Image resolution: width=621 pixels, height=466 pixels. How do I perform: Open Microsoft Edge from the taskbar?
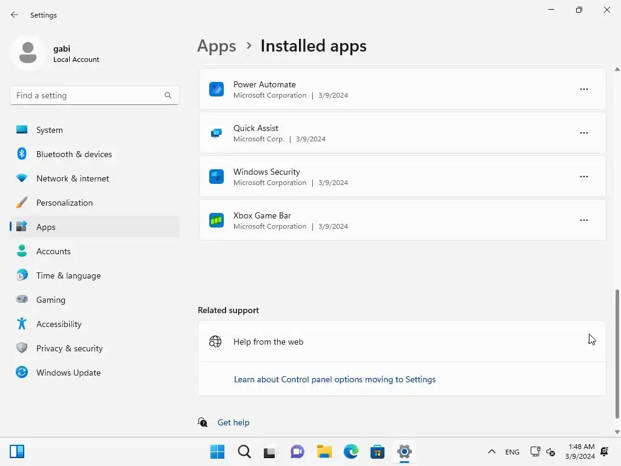351,451
